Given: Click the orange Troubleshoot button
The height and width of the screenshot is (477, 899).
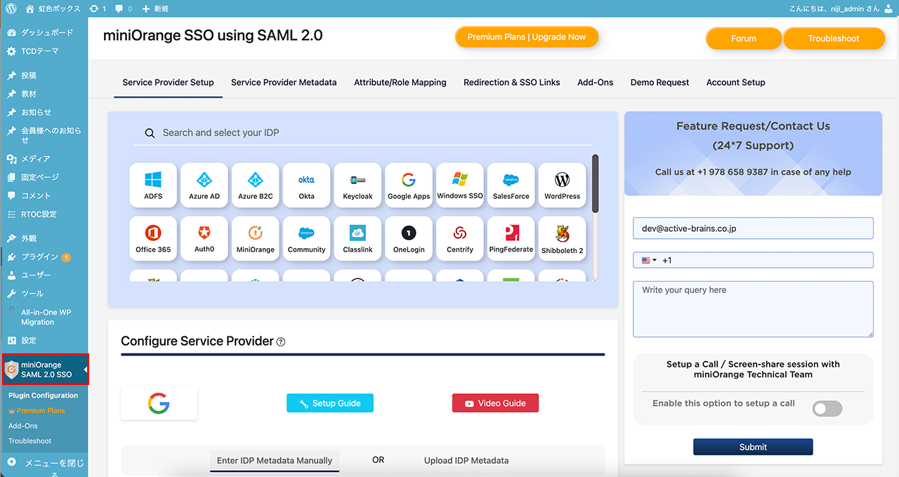Looking at the screenshot, I should 834,39.
